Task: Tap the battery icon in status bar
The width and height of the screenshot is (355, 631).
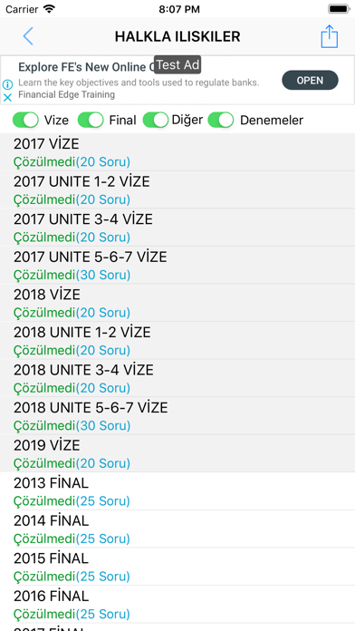Action: 339,9
